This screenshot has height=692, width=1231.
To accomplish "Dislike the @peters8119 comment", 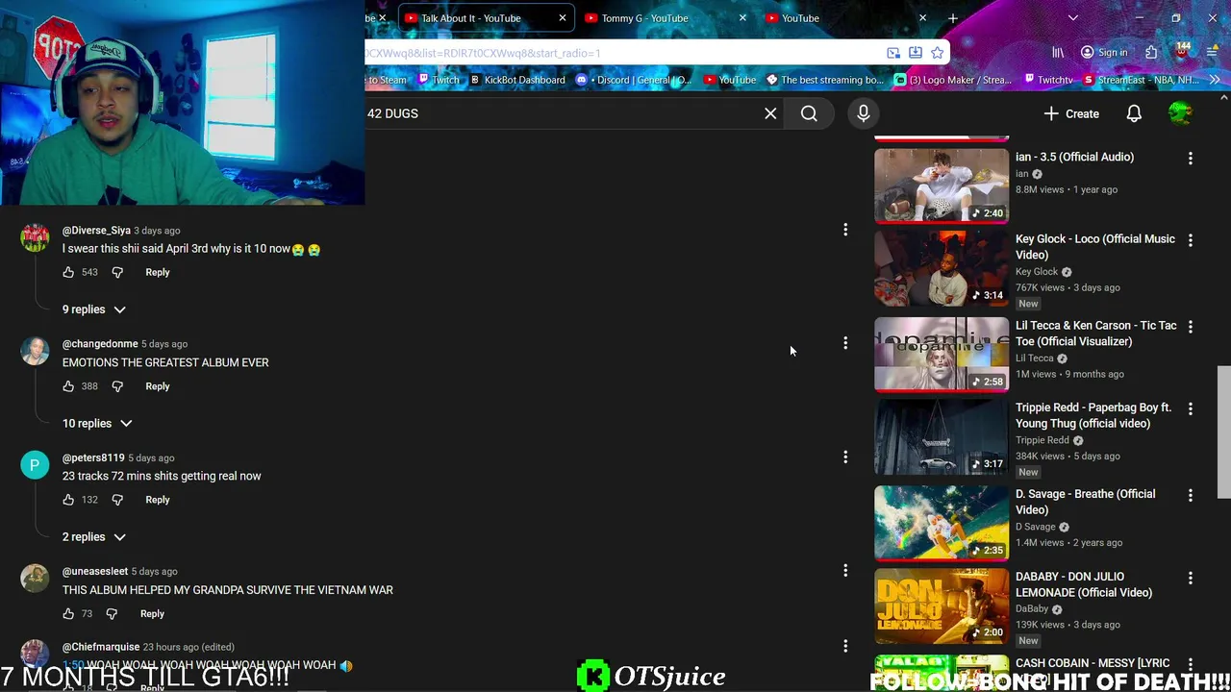I will (117, 500).
